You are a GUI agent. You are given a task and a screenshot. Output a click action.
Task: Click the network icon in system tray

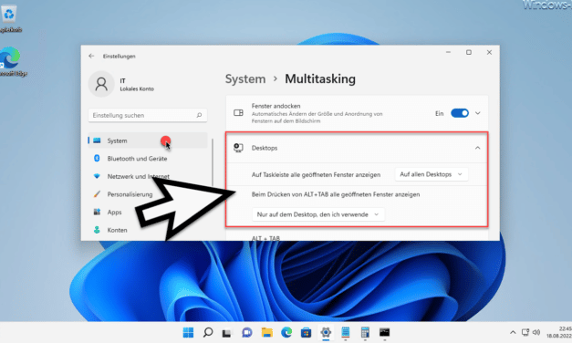coord(525,332)
